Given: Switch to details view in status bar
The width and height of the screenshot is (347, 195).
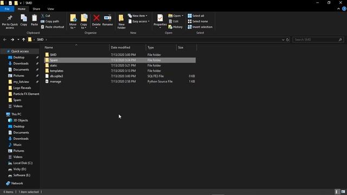Looking at the screenshot, I should point(337,192).
